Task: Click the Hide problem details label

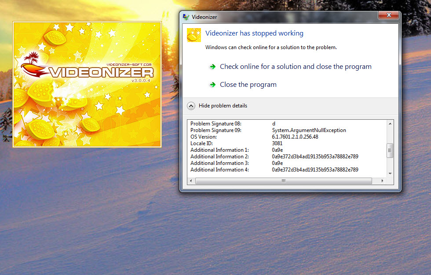Action: click(223, 106)
